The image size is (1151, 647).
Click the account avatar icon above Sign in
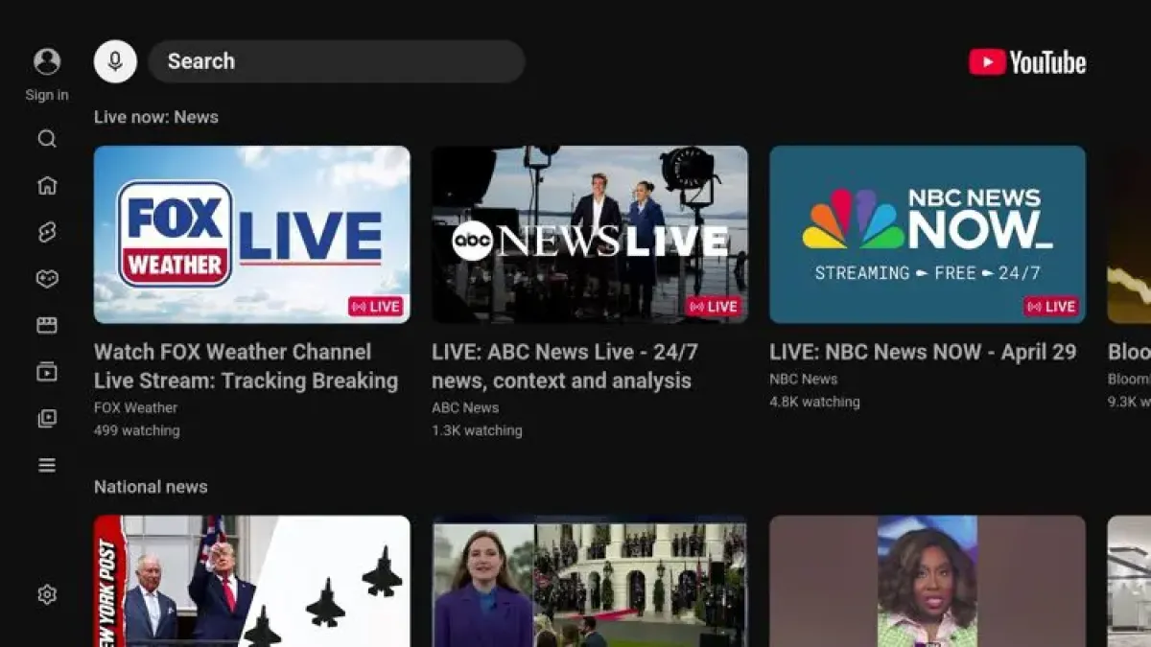(x=47, y=61)
